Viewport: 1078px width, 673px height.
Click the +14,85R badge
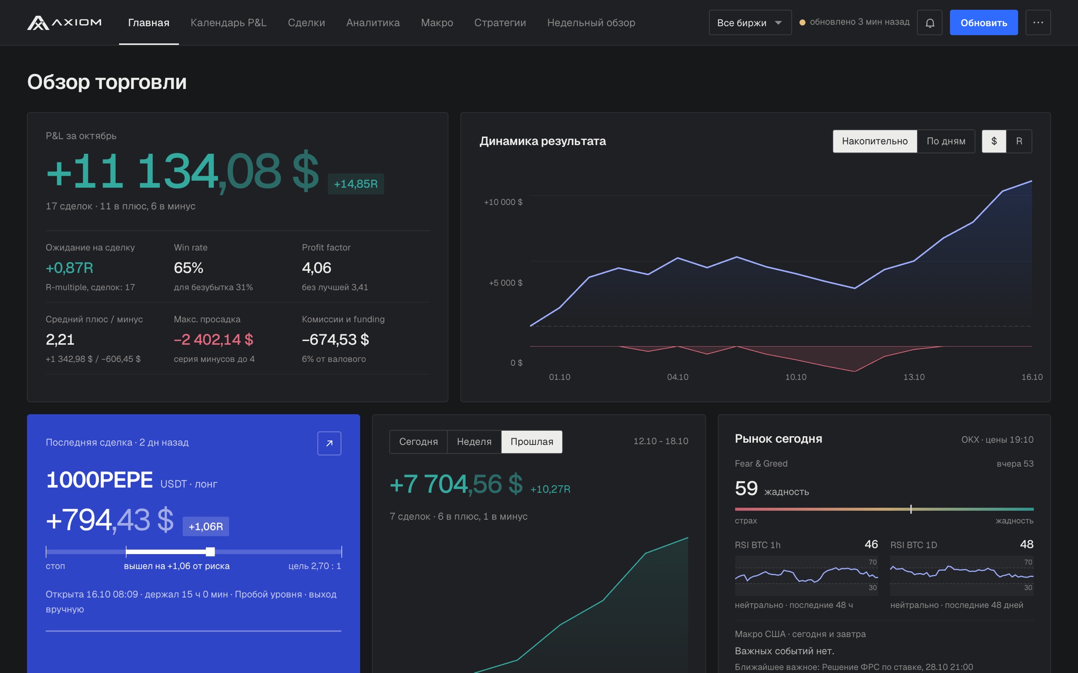click(356, 184)
